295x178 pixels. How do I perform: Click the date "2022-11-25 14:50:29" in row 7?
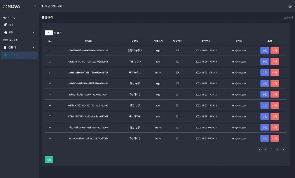206,117
